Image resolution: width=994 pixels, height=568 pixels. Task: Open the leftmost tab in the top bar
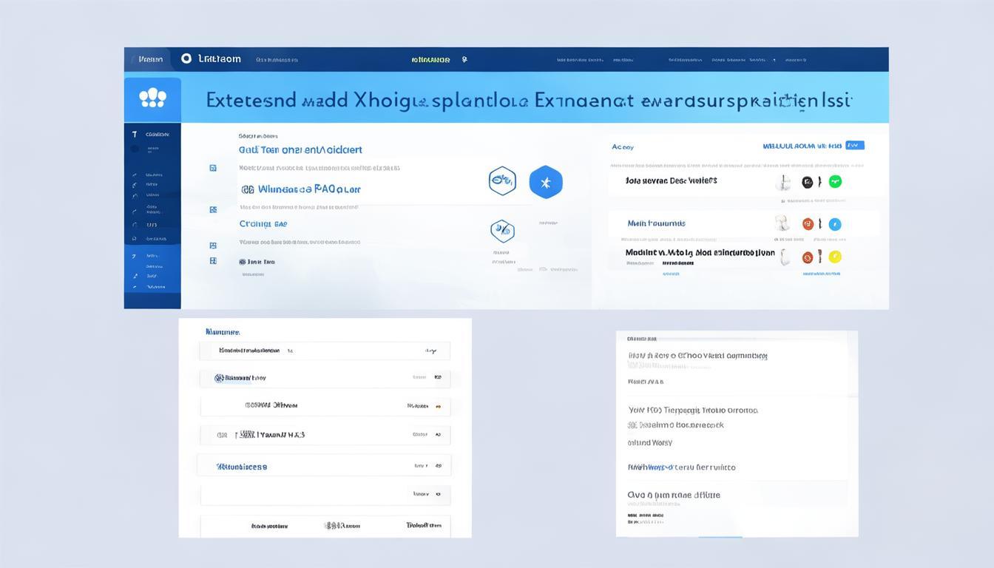[x=150, y=59]
